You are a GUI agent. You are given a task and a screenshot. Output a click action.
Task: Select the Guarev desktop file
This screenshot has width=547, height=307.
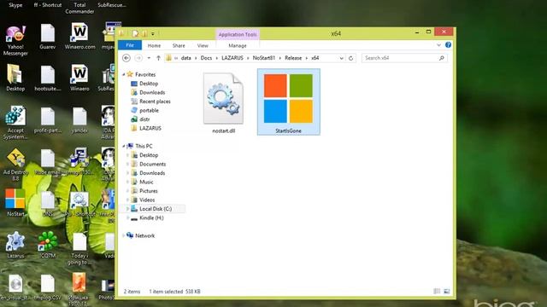48,37
